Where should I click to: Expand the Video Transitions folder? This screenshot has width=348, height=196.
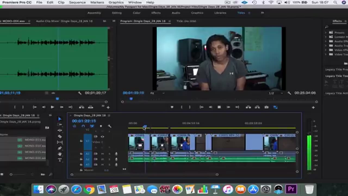(326, 54)
